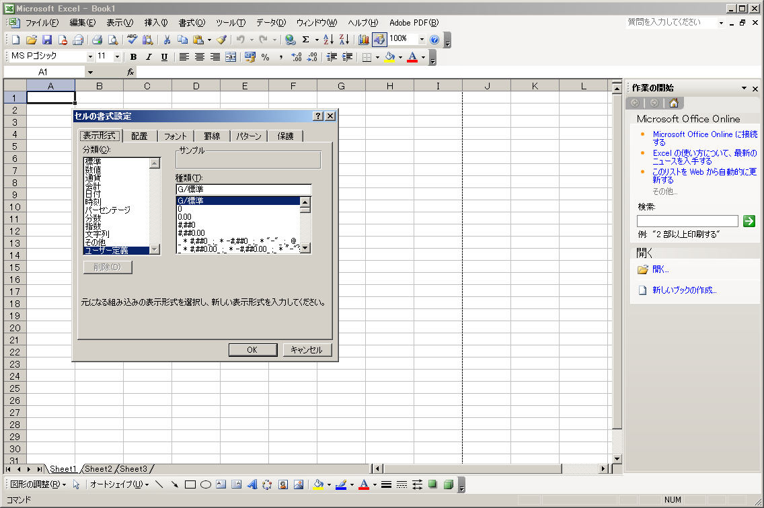Image resolution: width=764 pixels, height=508 pixels.
Task: Insert WordArt from the drawing toolbar
Action: click(252, 484)
